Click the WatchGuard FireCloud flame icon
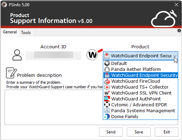182x140 pixels. (x=107, y=81)
